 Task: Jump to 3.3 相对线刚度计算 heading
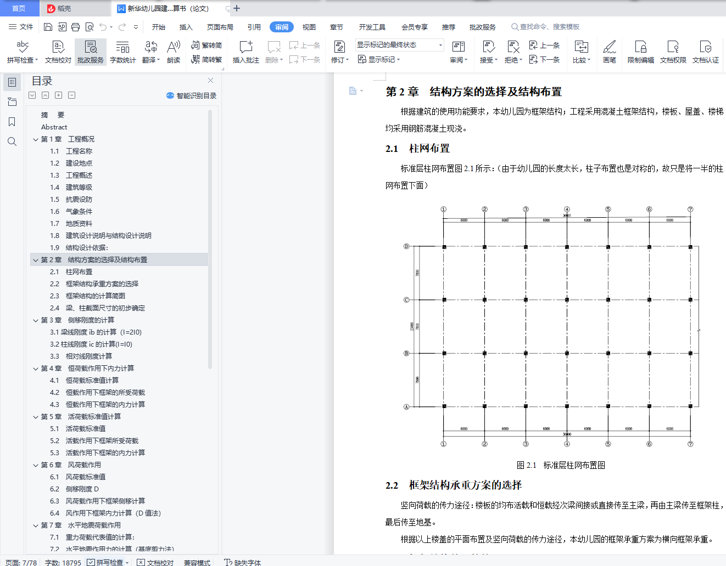pyautogui.click(x=81, y=356)
